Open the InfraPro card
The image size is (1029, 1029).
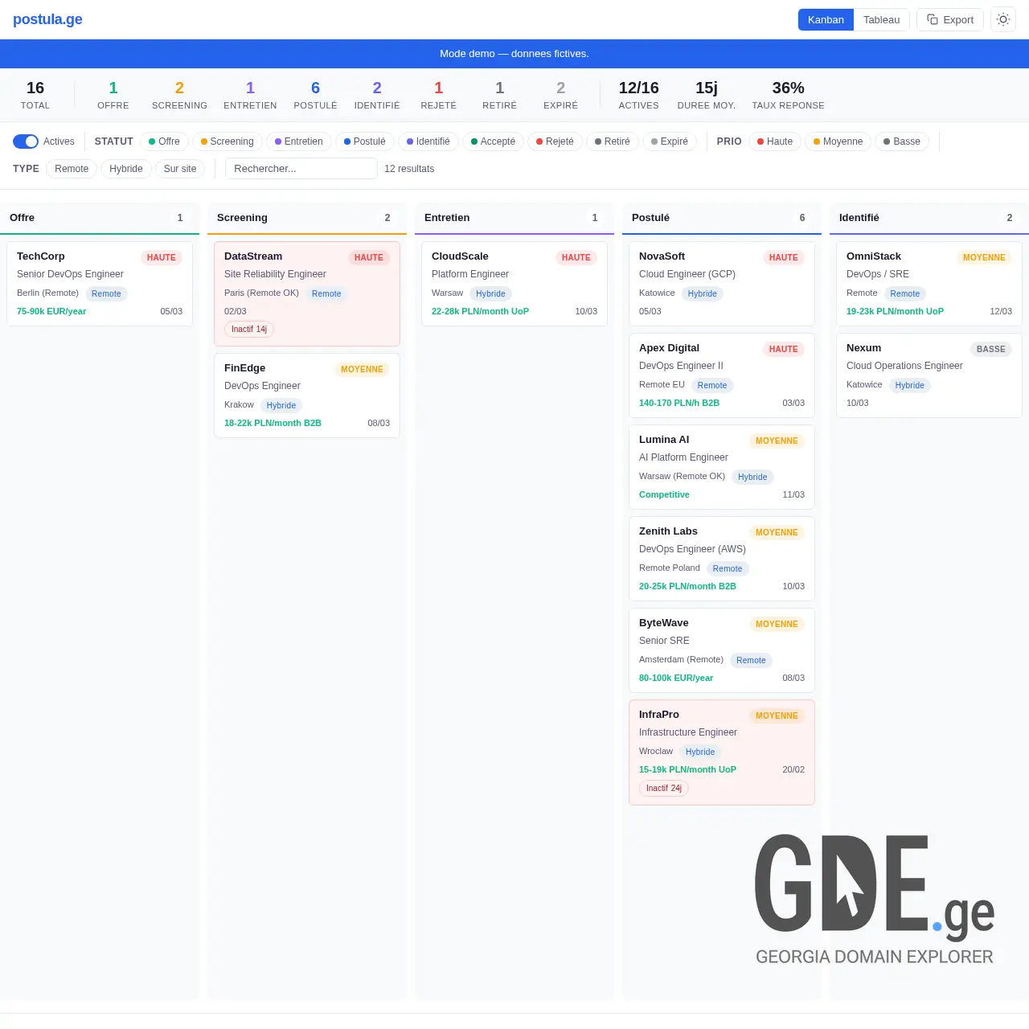[722, 752]
